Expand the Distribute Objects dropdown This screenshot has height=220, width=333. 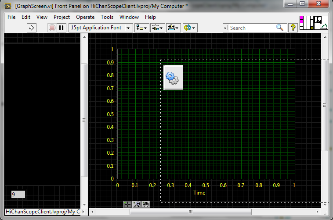coord(157,28)
